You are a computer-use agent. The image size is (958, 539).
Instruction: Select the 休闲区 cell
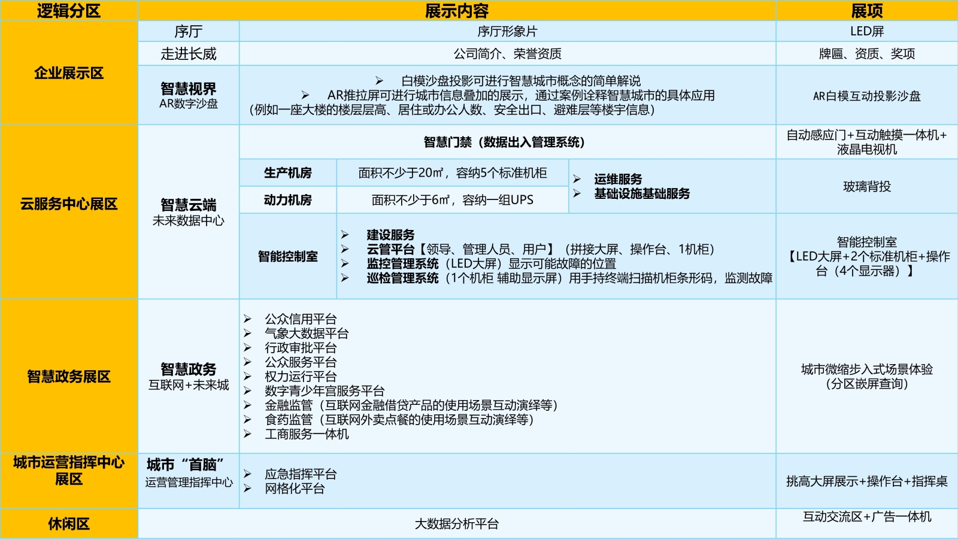point(69,524)
